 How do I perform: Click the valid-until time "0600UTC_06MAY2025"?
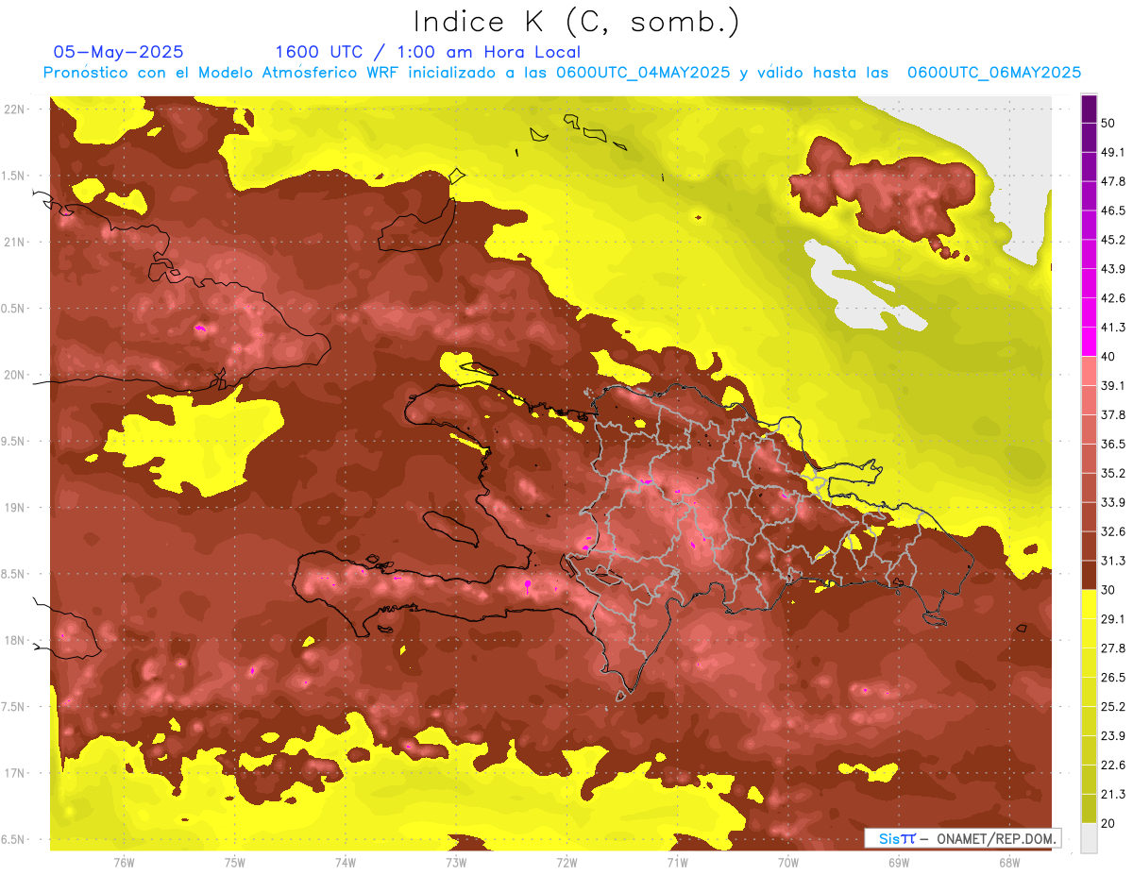pos(994,73)
